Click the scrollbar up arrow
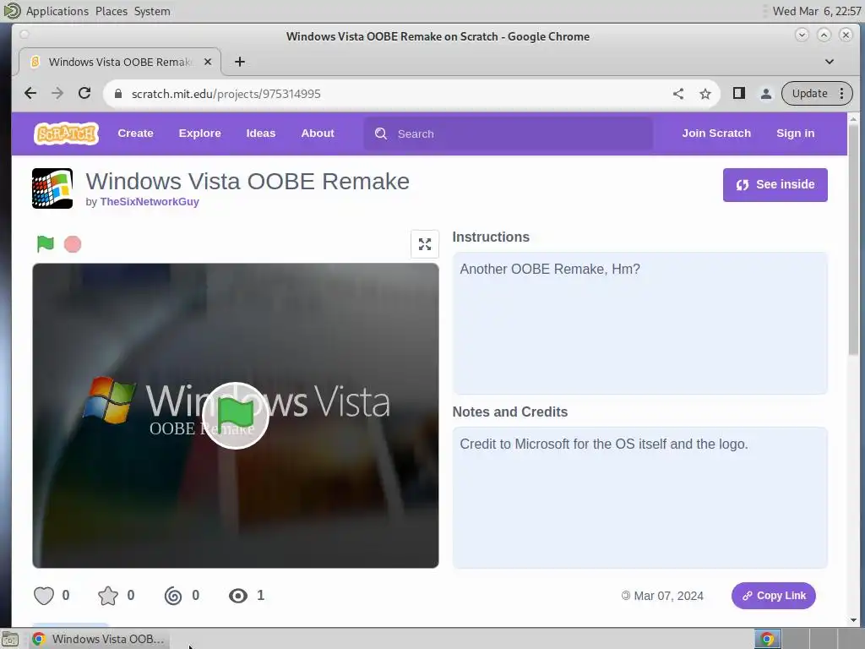 pos(853,118)
